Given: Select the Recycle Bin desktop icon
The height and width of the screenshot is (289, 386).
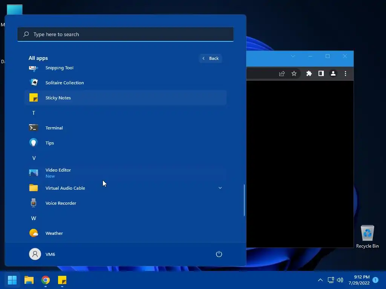Looking at the screenshot, I should (x=367, y=237).
